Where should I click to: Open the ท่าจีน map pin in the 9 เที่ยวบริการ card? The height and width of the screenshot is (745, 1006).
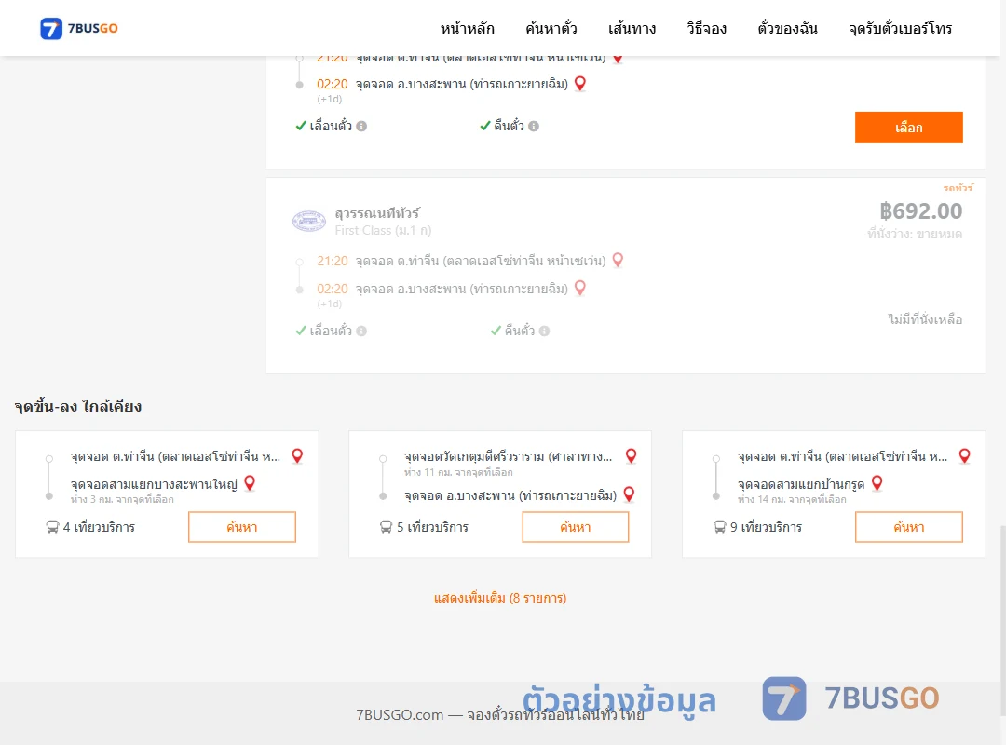click(964, 456)
